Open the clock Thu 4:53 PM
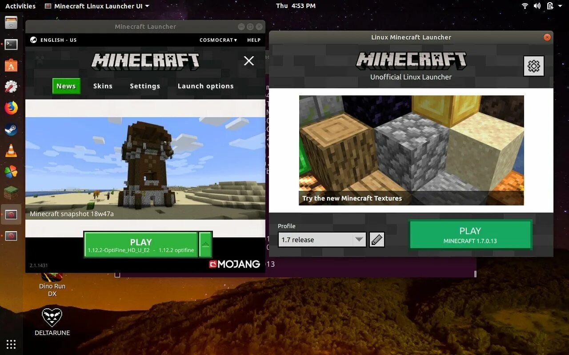This screenshot has height=355, width=569. click(x=296, y=6)
